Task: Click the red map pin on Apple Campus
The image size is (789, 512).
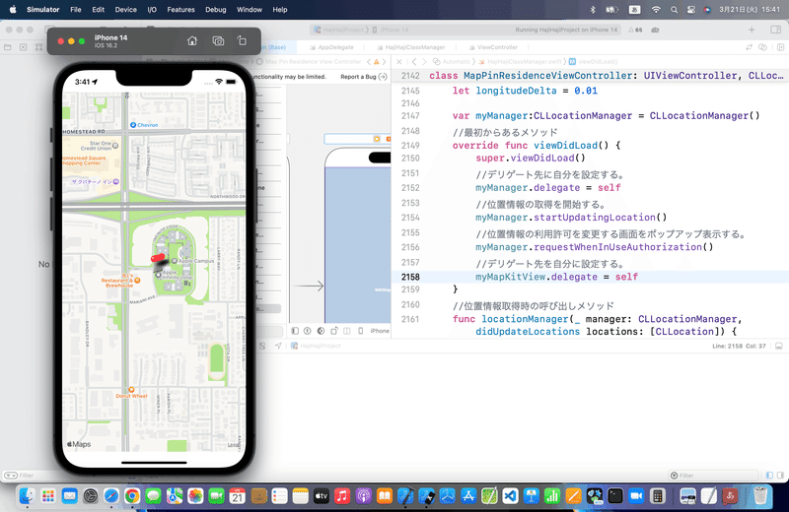Action: (x=158, y=257)
